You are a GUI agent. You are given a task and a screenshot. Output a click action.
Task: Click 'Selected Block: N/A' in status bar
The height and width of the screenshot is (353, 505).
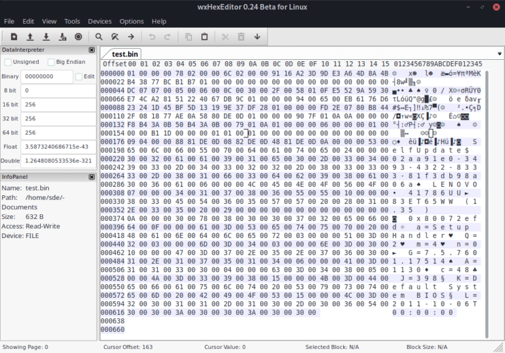tap(332, 347)
